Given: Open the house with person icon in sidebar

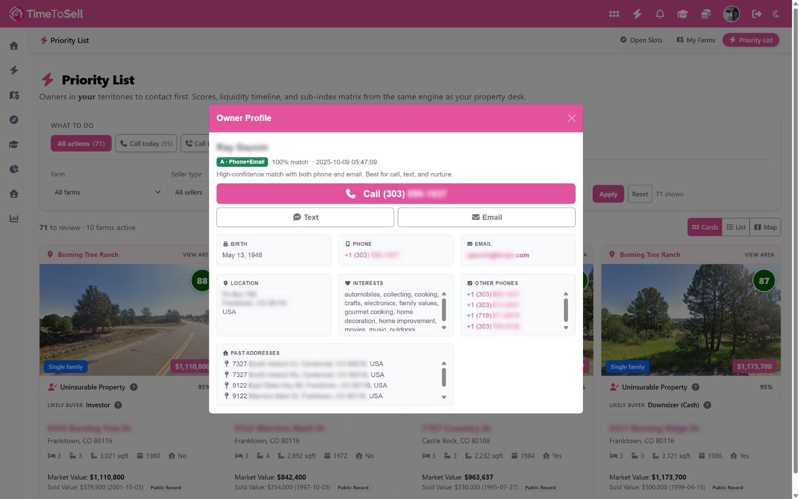Looking at the screenshot, I should click(x=14, y=194).
